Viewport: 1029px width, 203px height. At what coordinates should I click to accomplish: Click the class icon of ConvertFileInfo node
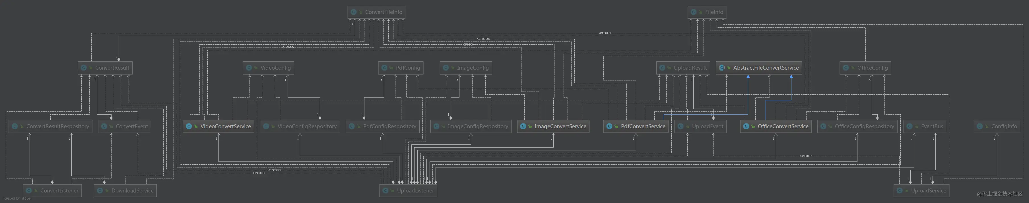(x=354, y=12)
